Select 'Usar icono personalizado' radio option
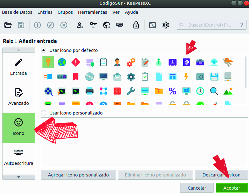 tap(43, 113)
